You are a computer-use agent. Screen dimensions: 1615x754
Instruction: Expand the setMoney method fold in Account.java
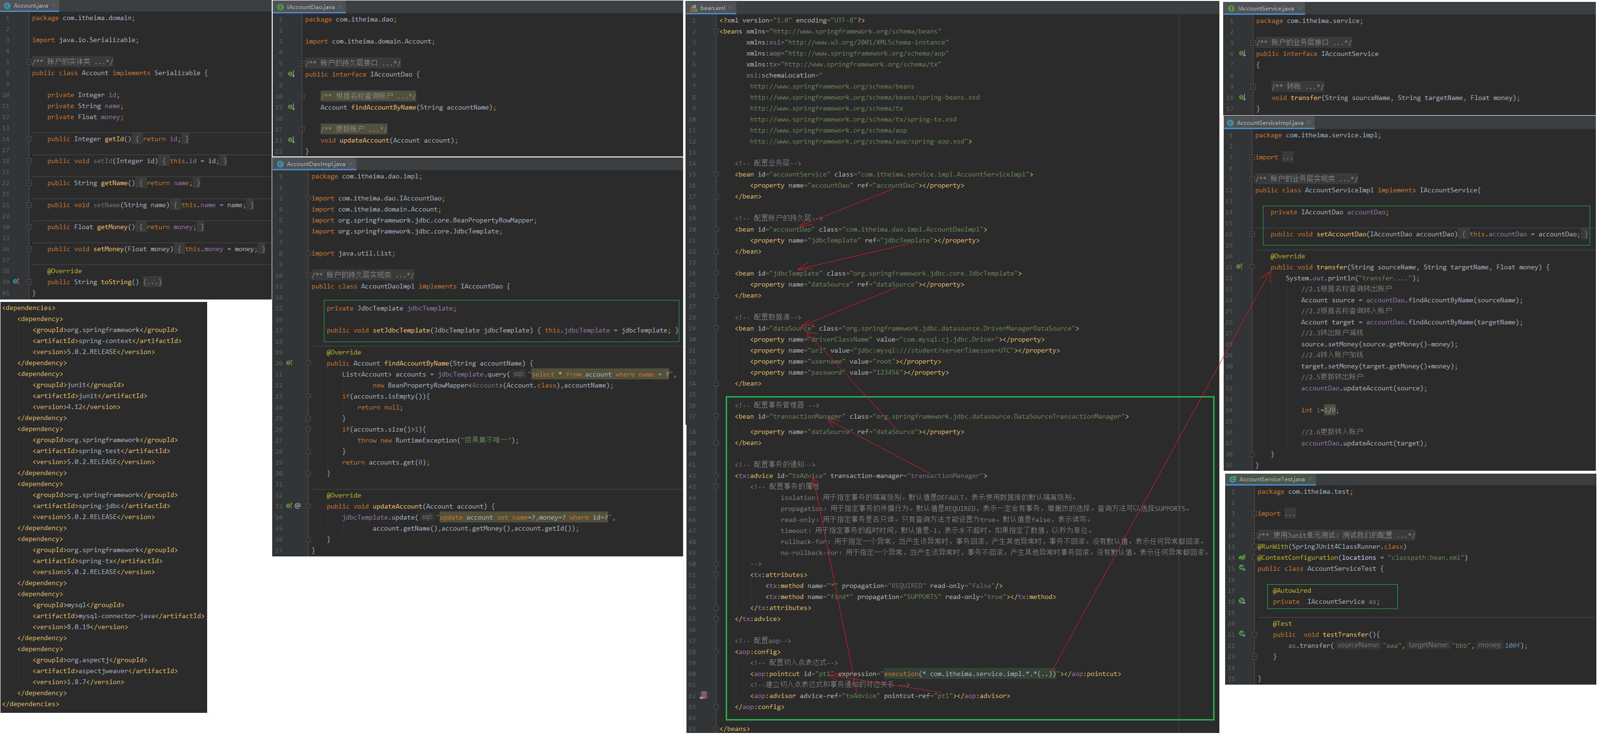click(x=29, y=249)
